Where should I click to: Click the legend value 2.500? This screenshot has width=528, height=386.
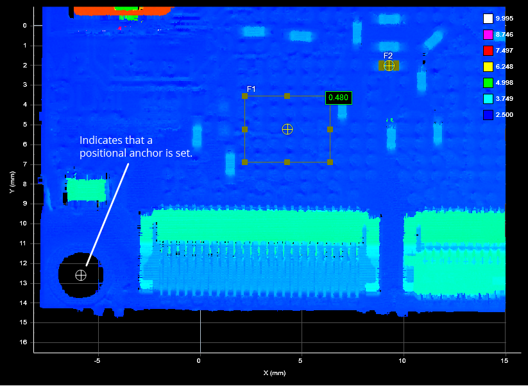[504, 115]
